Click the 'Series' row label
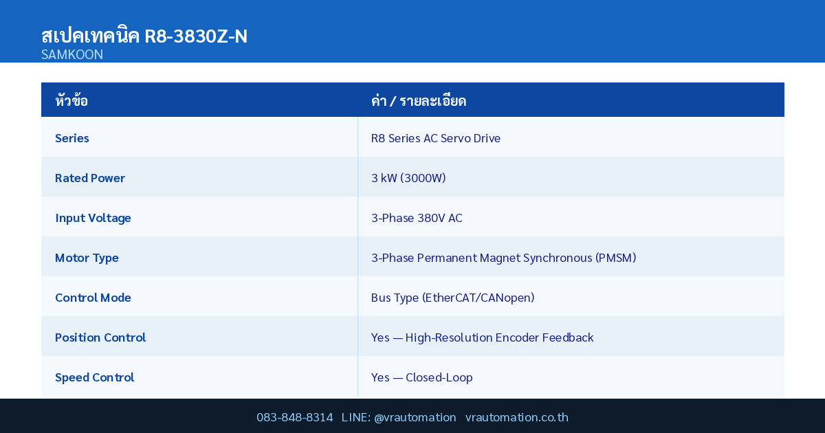825x433 pixels. coord(72,138)
